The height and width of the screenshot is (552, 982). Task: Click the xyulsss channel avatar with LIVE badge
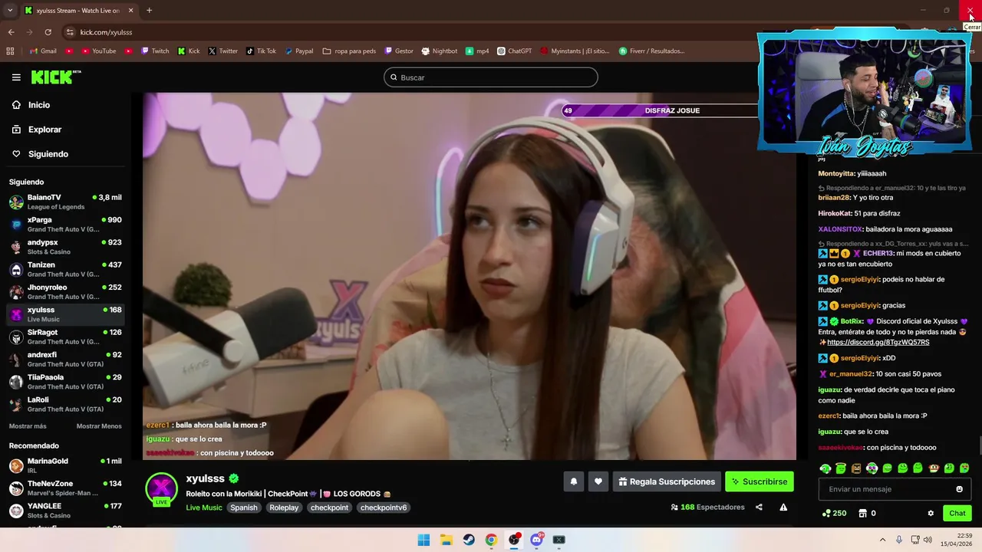[x=161, y=489]
